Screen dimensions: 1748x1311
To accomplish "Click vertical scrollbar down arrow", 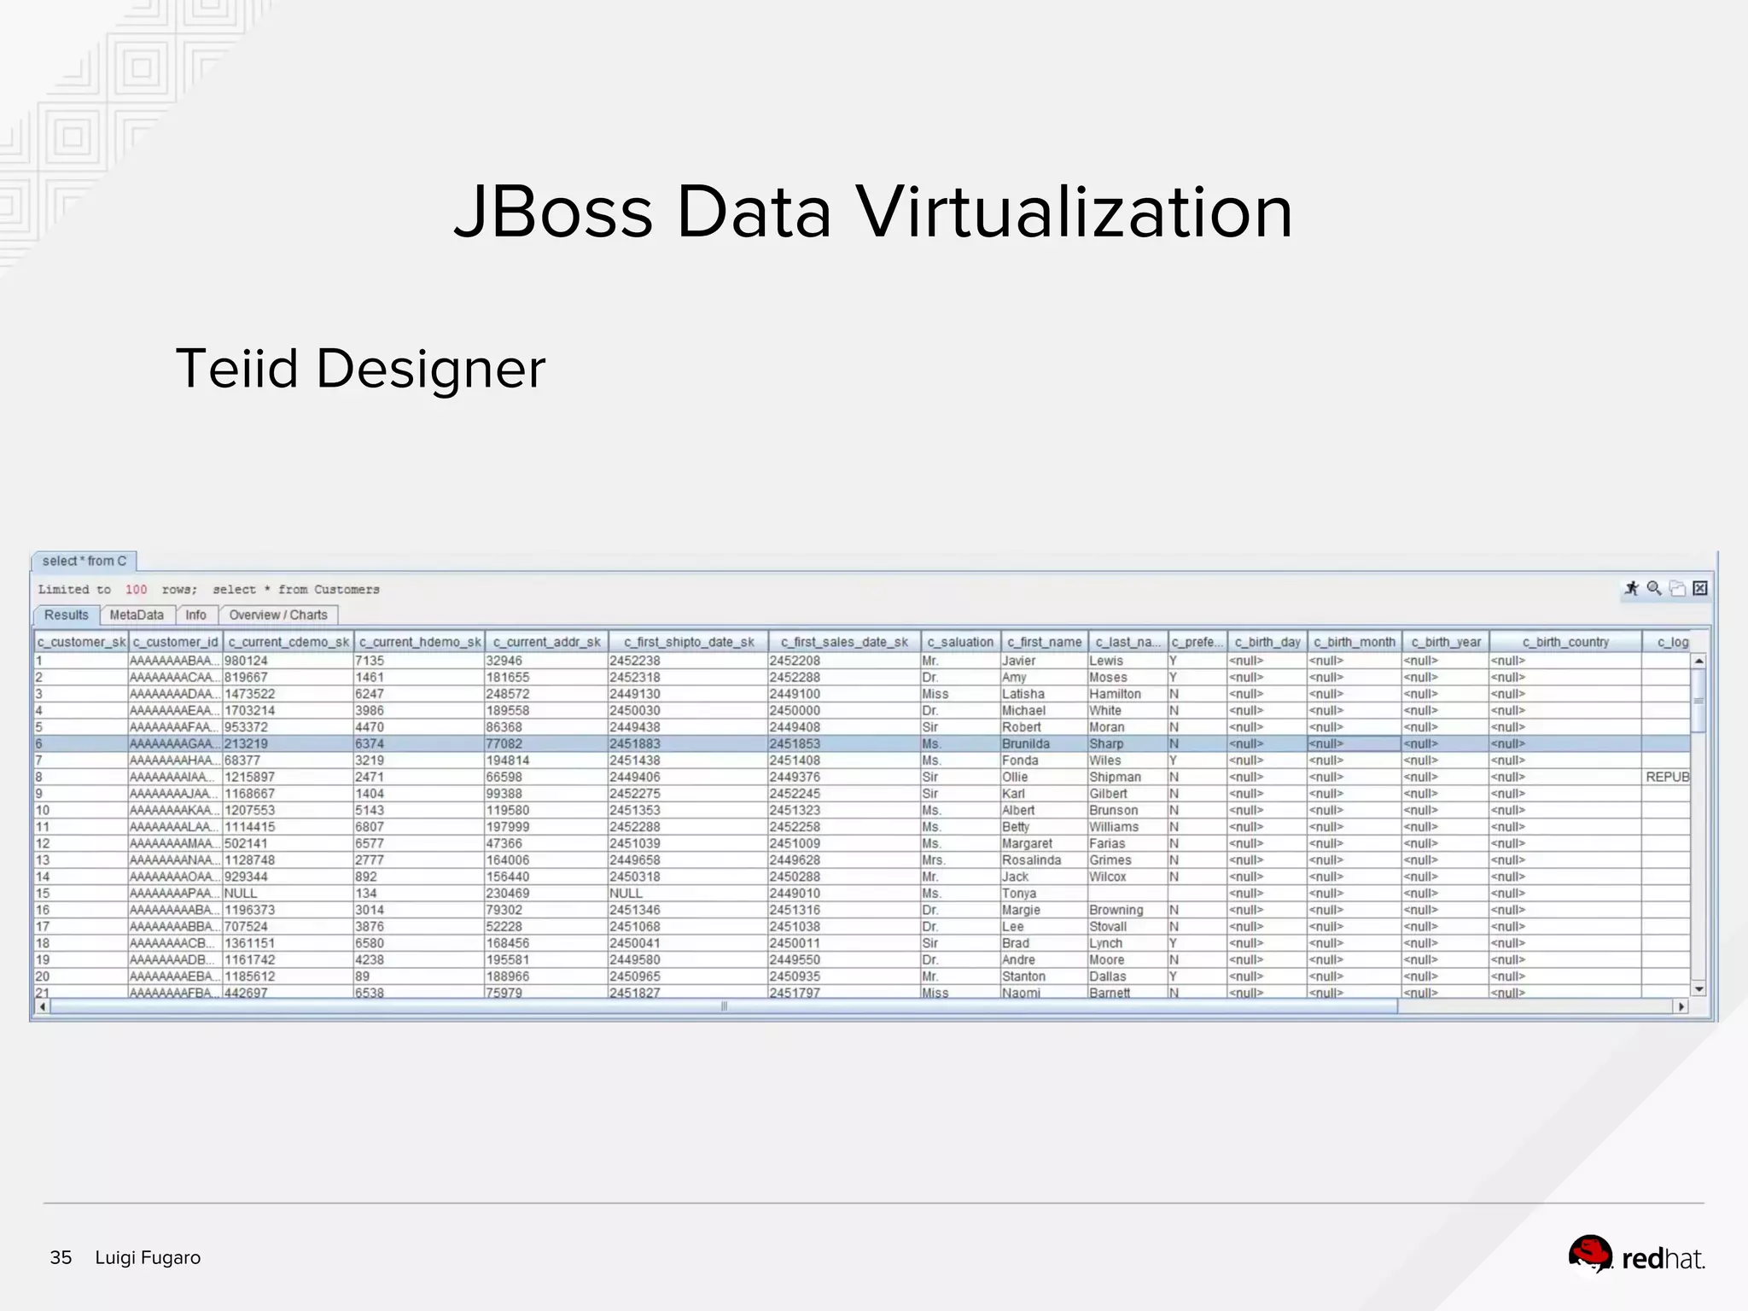I will point(1698,989).
